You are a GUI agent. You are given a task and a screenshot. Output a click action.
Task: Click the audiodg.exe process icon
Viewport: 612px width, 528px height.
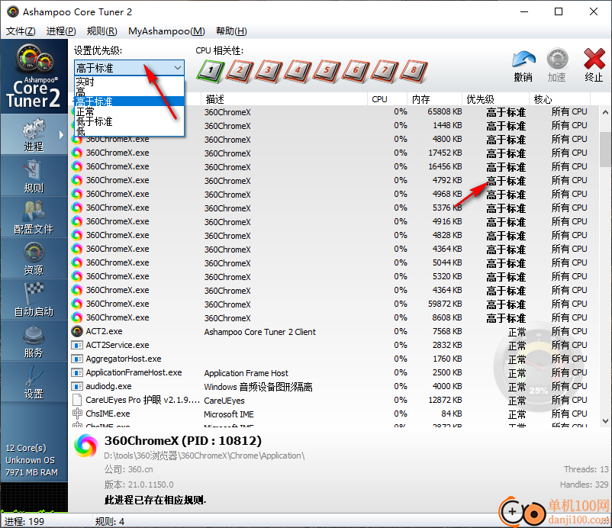[77, 386]
